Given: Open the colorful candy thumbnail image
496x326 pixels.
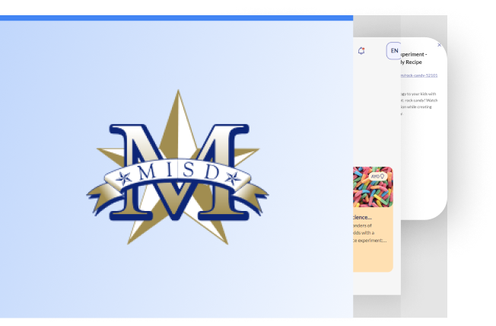Looking at the screenshot, I should [373, 187].
